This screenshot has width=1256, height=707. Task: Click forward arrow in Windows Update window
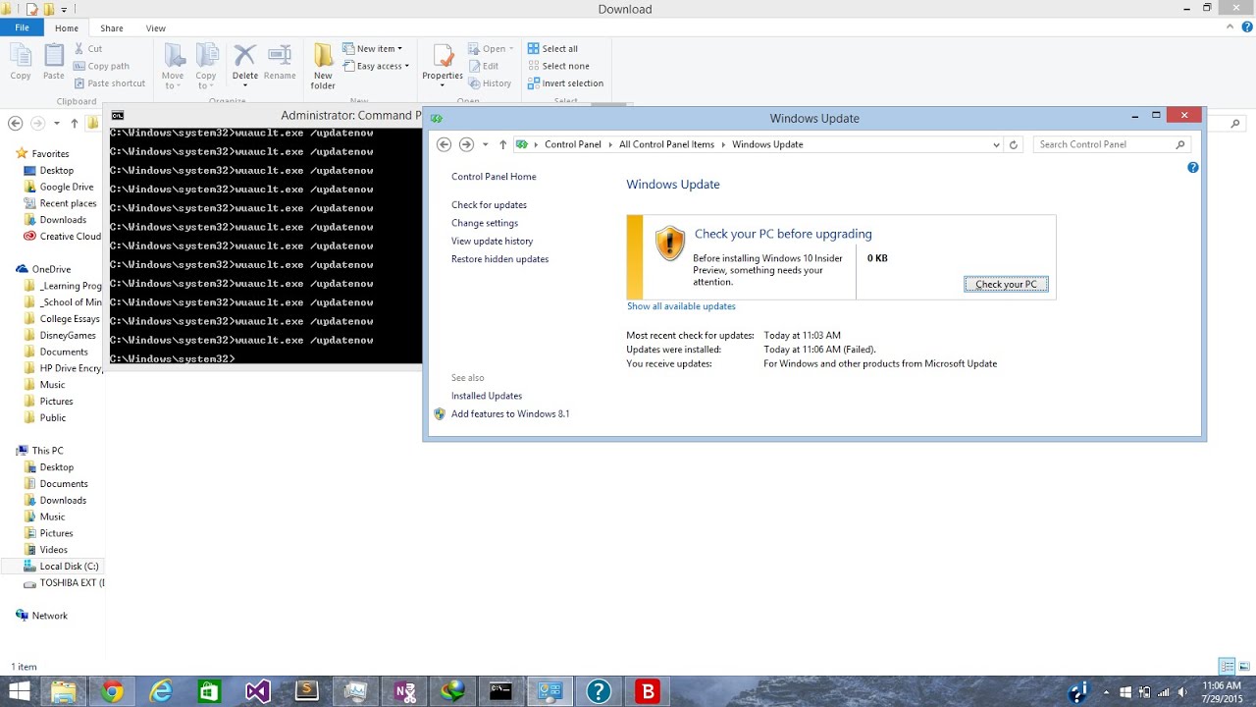click(466, 144)
